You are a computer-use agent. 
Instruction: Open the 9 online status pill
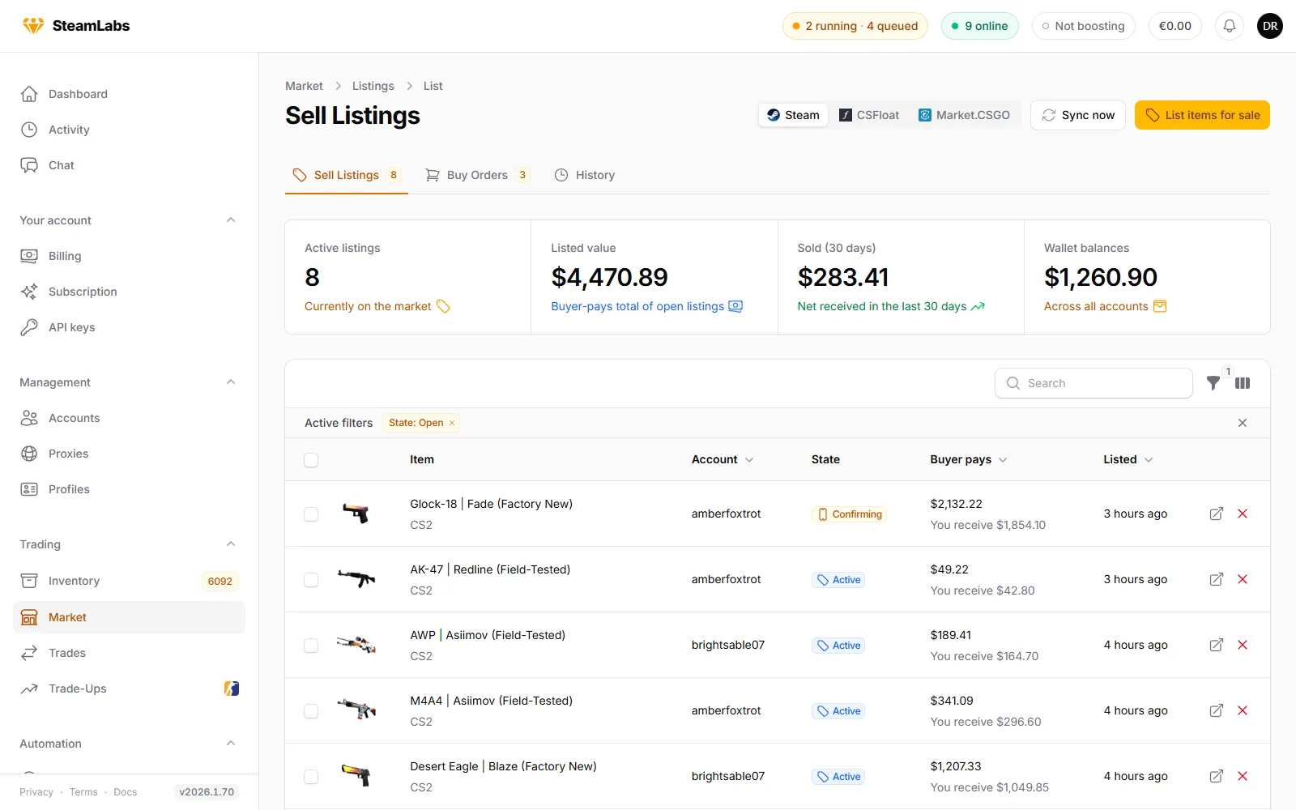(980, 26)
